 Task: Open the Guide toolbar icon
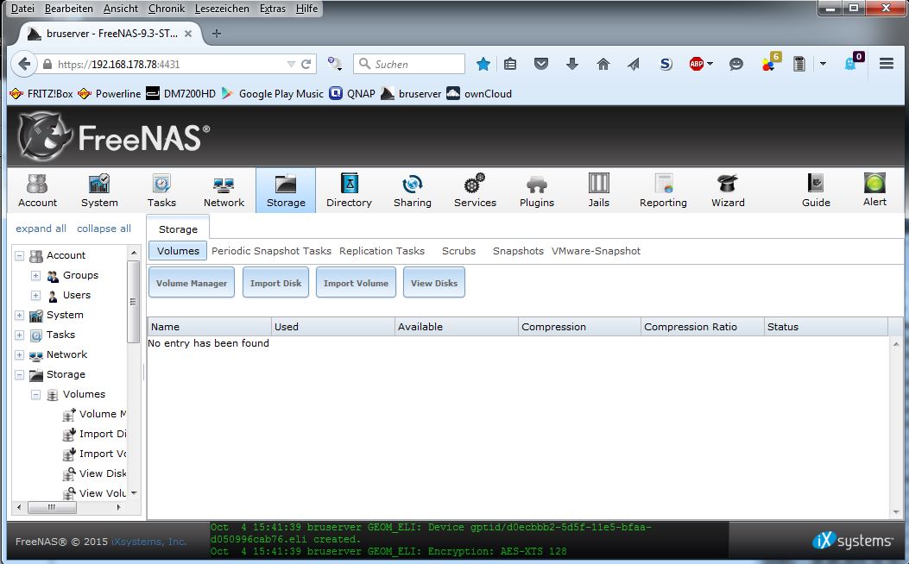pyautogui.click(x=816, y=191)
